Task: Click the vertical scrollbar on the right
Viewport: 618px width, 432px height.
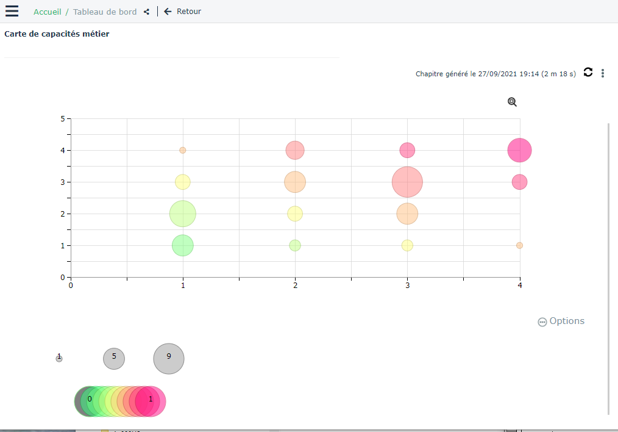Action: point(608,268)
